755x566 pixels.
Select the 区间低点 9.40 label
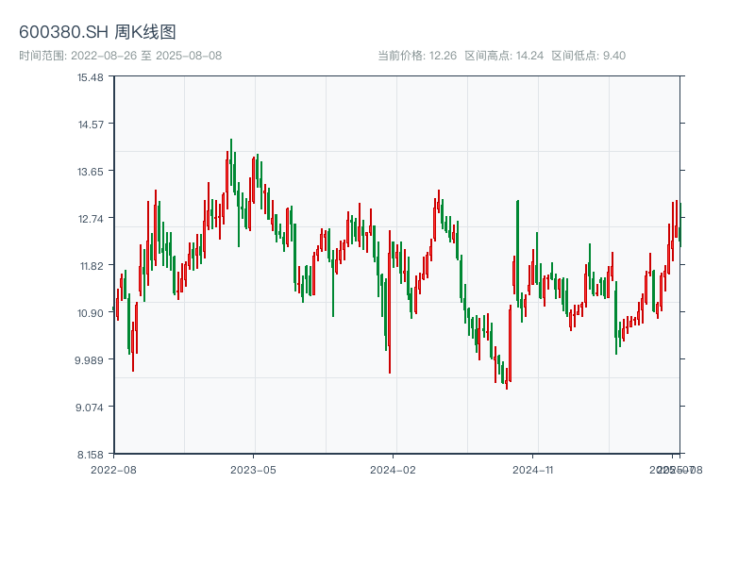(x=588, y=56)
